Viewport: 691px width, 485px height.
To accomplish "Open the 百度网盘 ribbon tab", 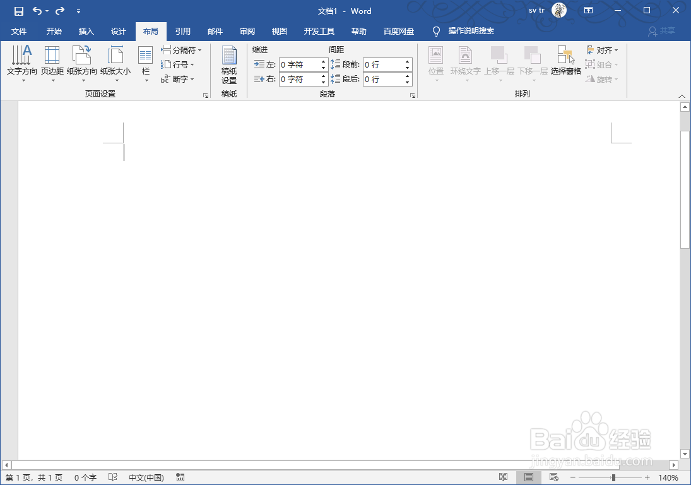I will coord(398,30).
